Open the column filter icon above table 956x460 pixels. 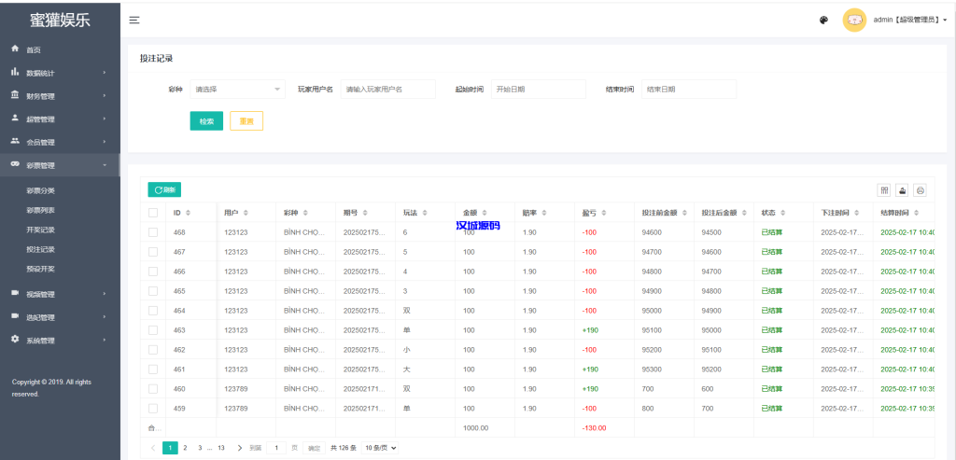(883, 190)
